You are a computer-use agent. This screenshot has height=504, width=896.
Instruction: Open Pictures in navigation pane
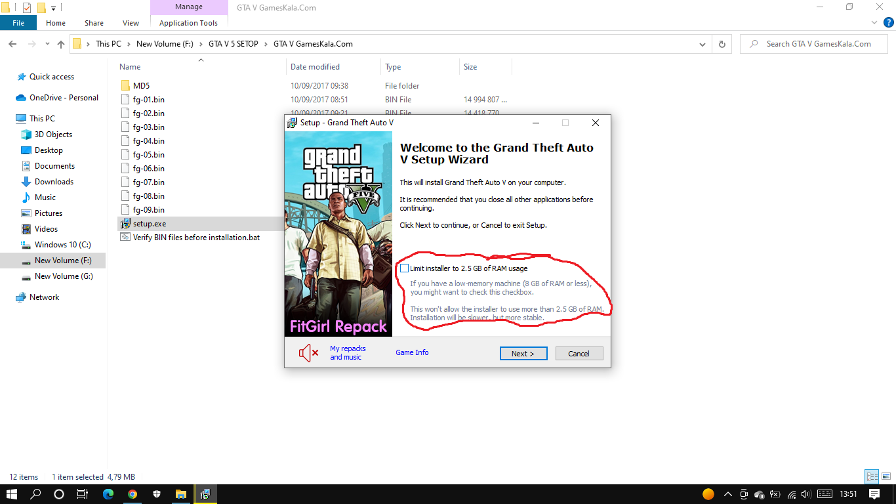49,213
